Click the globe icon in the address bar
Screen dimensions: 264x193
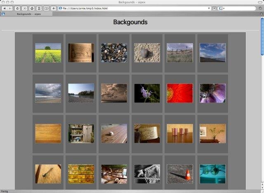pyautogui.click(x=60, y=8)
